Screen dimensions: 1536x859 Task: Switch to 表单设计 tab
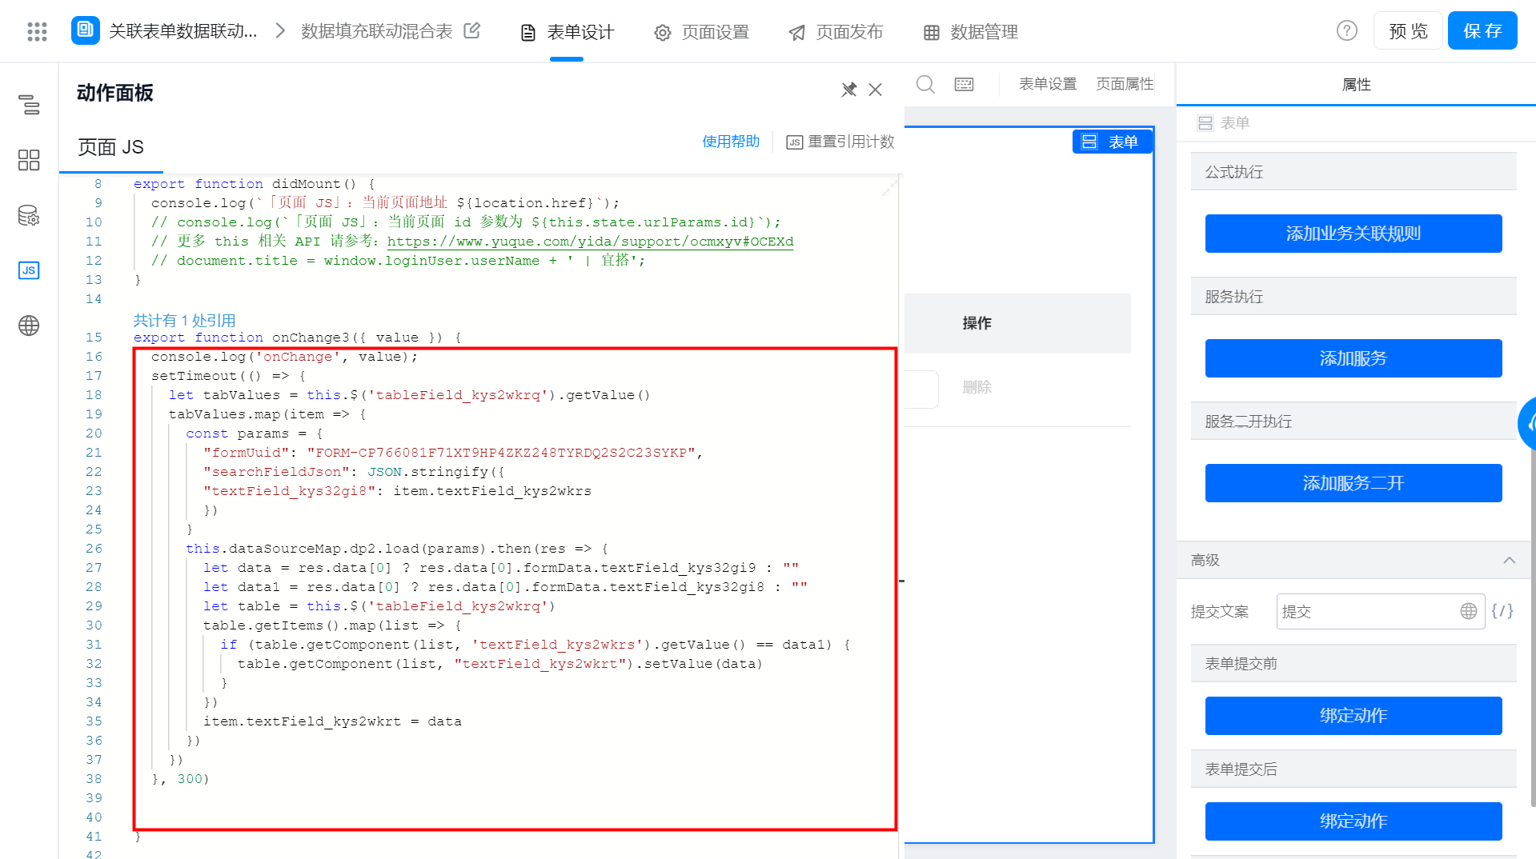567,32
